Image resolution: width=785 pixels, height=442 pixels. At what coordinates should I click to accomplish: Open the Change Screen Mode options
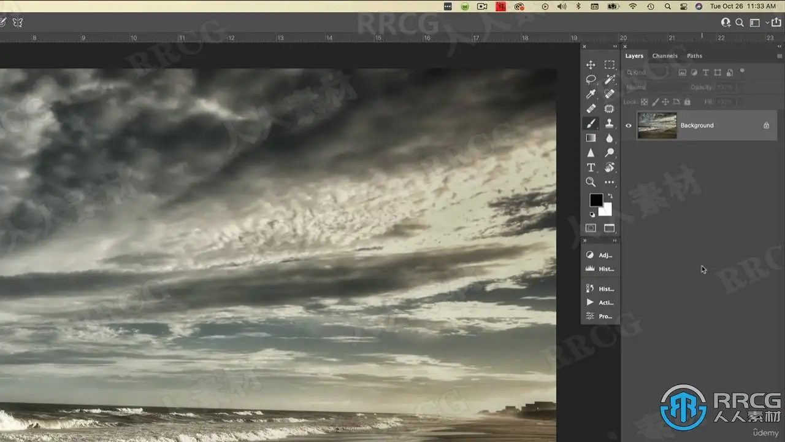click(609, 228)
